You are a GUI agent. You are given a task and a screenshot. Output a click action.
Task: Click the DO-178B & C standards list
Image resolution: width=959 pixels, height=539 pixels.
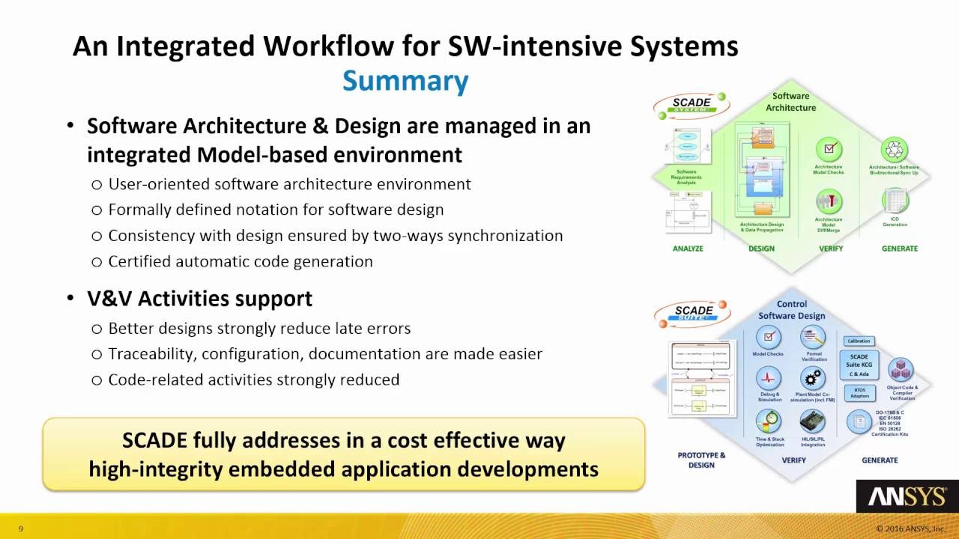click(x=890, y=423)
